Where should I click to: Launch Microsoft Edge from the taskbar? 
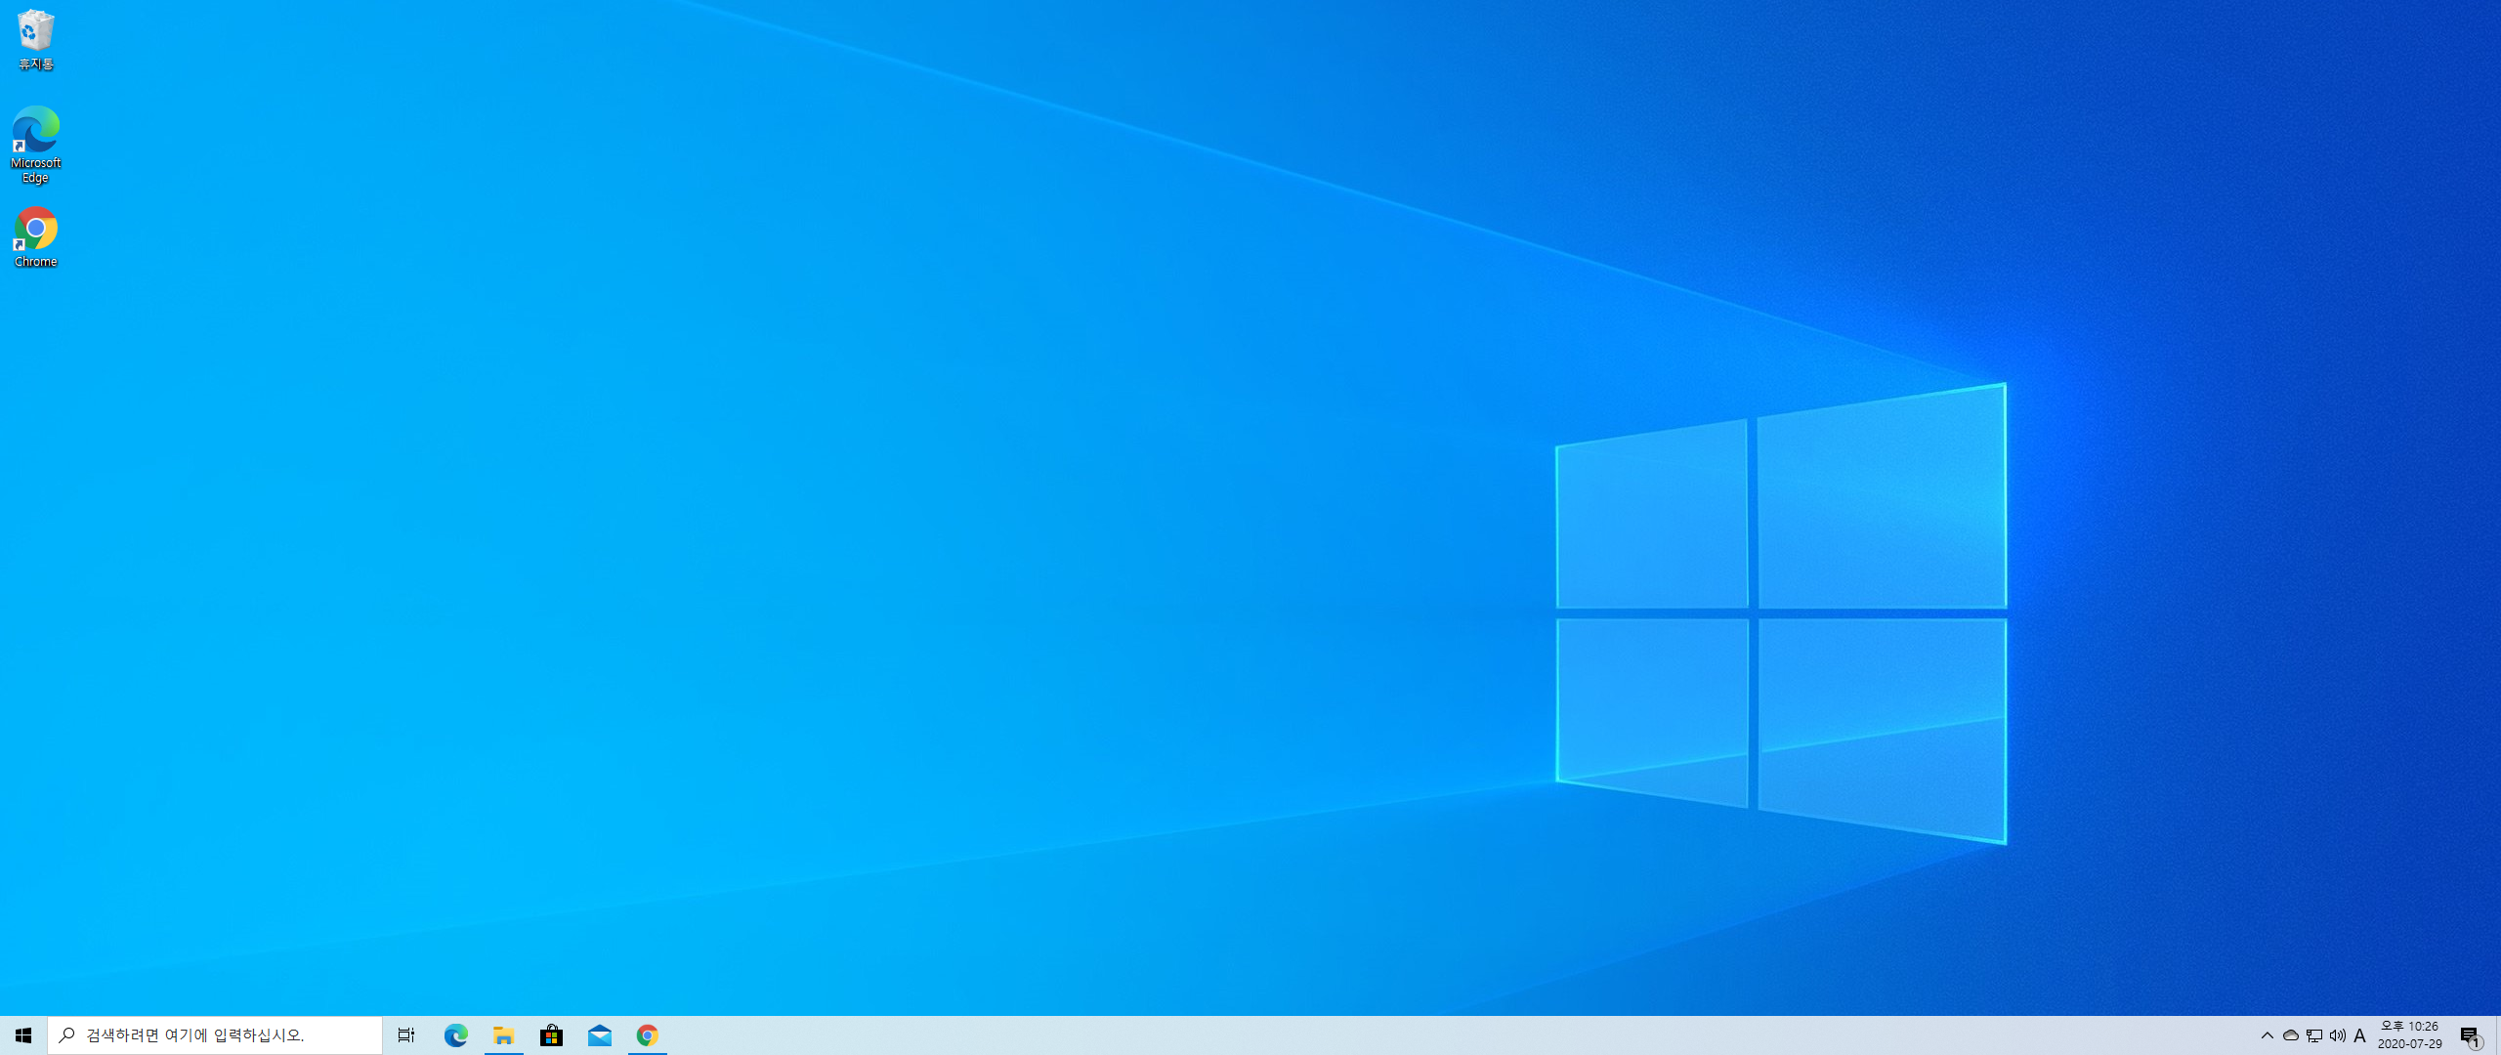point(455,1035)
